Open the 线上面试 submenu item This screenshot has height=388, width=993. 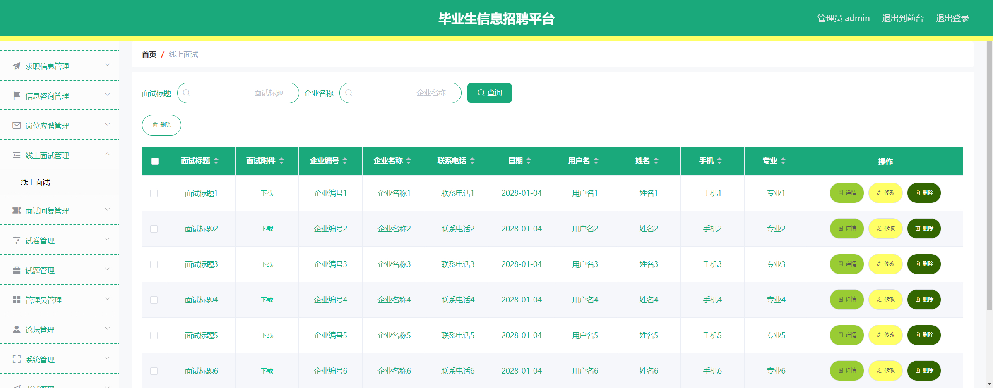[x=36, y=181]
